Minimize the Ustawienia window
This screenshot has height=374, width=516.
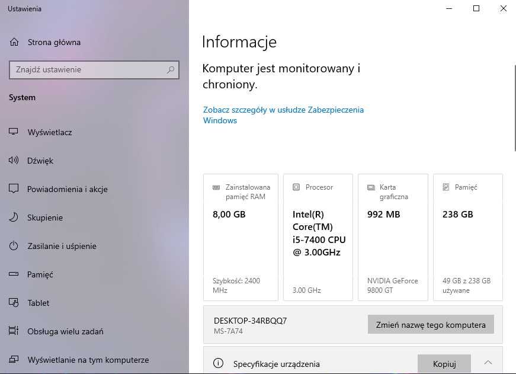(x=449, y=8)
